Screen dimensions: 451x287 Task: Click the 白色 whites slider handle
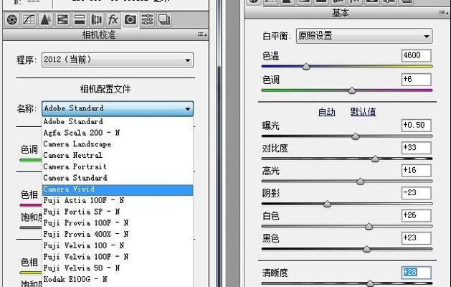(369, 227)
